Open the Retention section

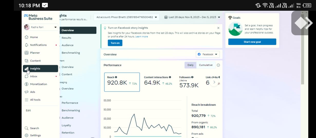coord(68,133)
